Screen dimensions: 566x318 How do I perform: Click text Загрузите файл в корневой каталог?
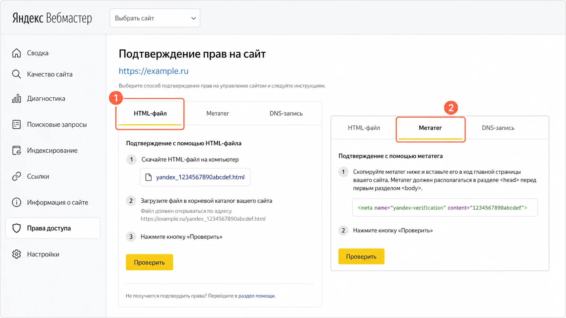(186, 201)
